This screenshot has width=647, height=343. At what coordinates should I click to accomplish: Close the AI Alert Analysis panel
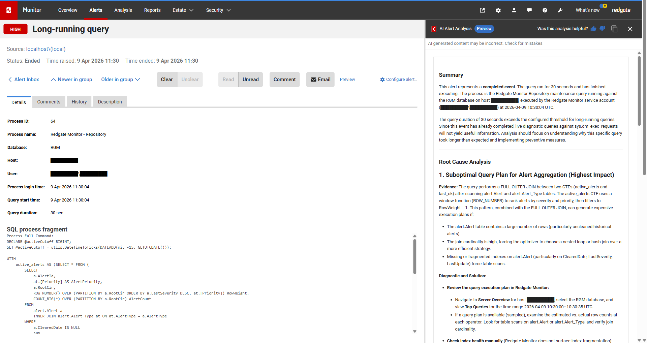(630, 29)
